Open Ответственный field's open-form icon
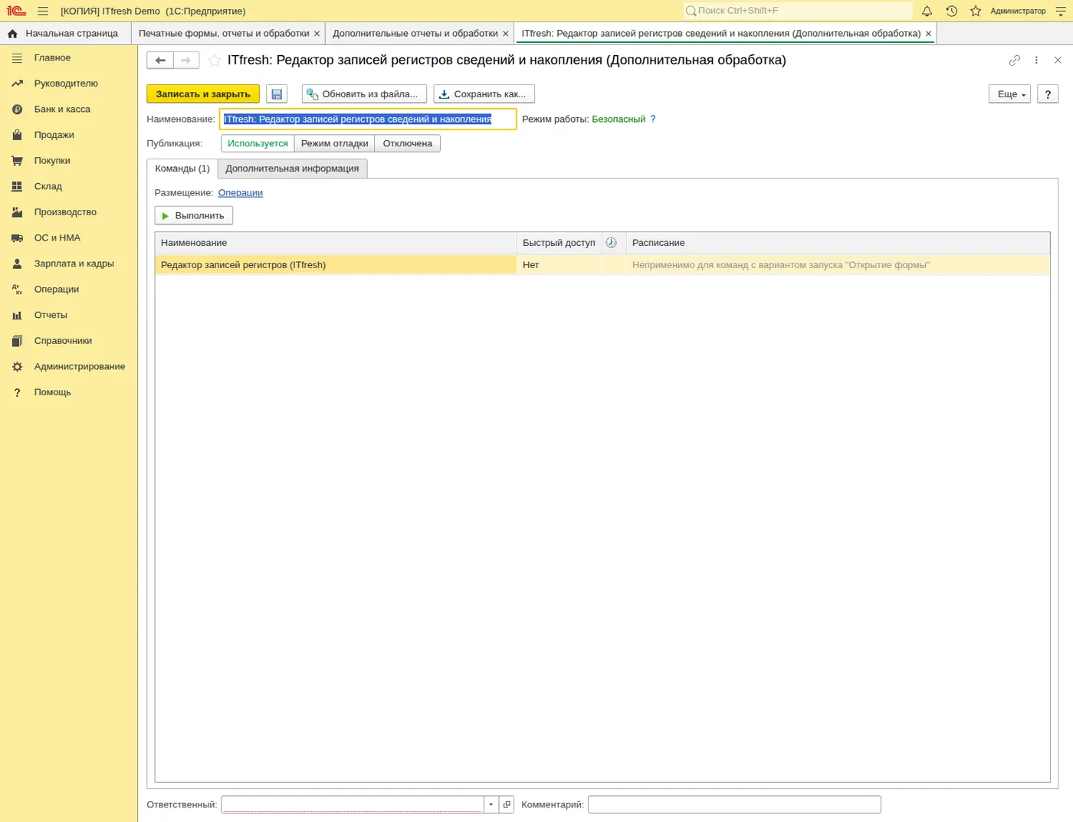Viewport: 1073px width, 822px height. (507, 804)
